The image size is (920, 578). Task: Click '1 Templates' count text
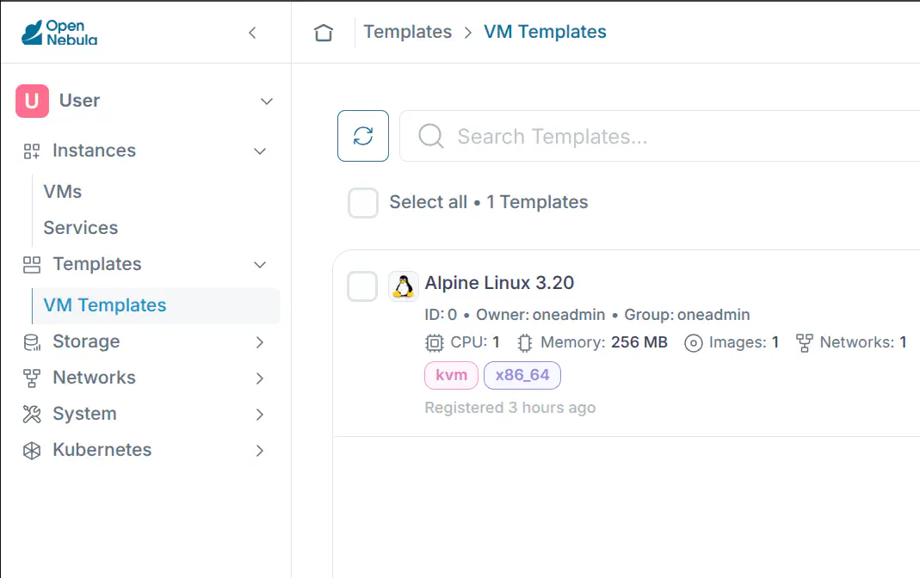coord(537,202)
